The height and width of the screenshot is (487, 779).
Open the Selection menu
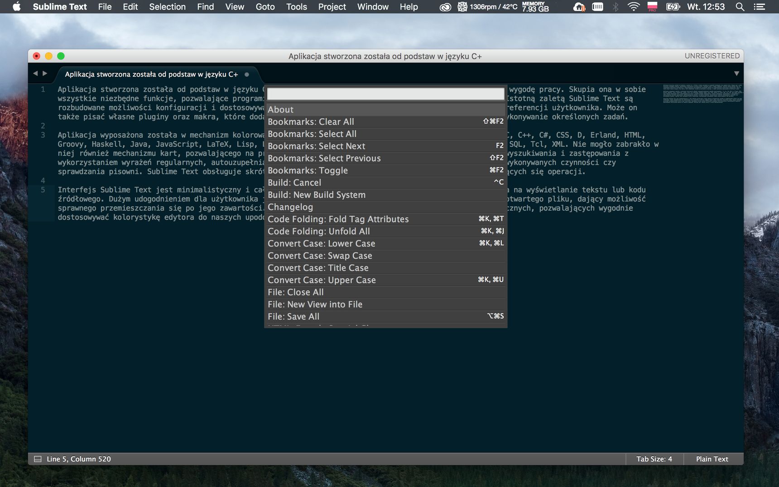167,7
